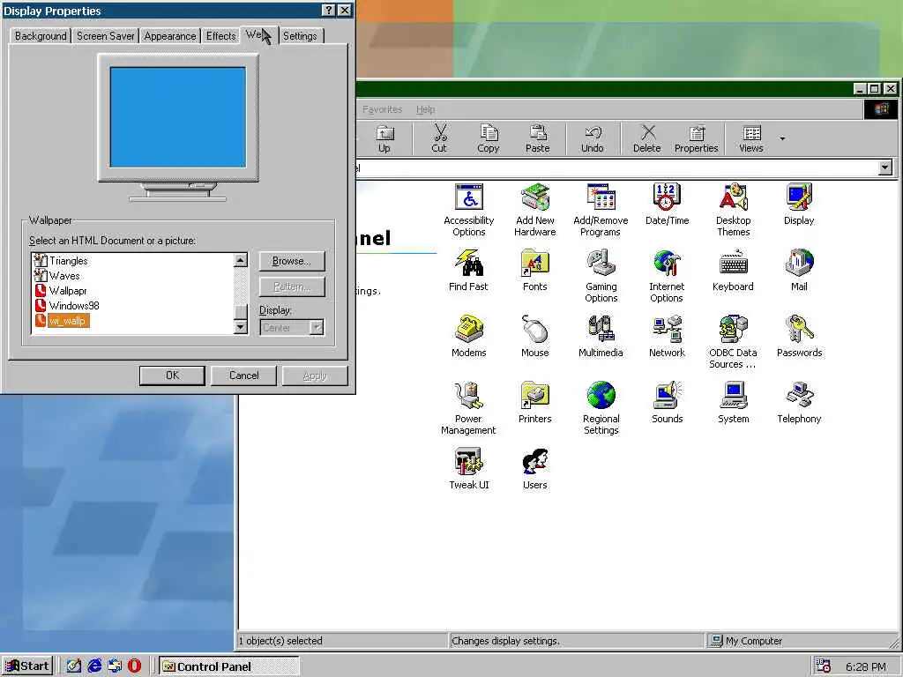Open Add New Hardware applet
The image size is (903, 677).
[535, 210]
